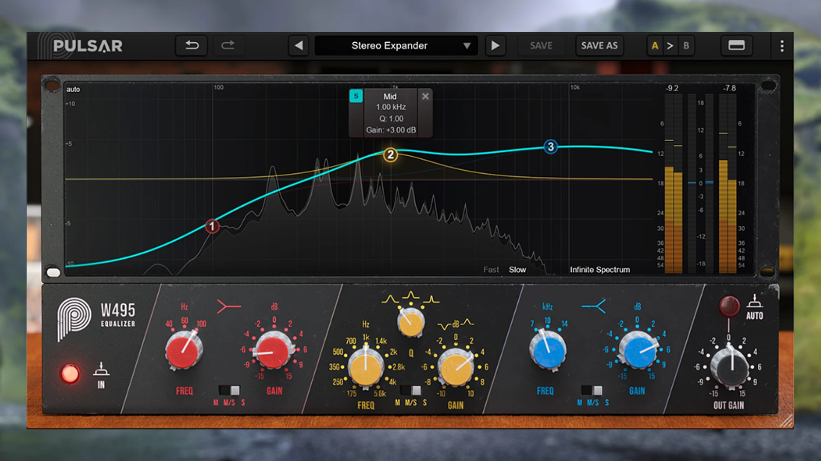The image size is (821, 461).
Task: Click the yellow mid GAIN knob
Action: click(456, 368)
